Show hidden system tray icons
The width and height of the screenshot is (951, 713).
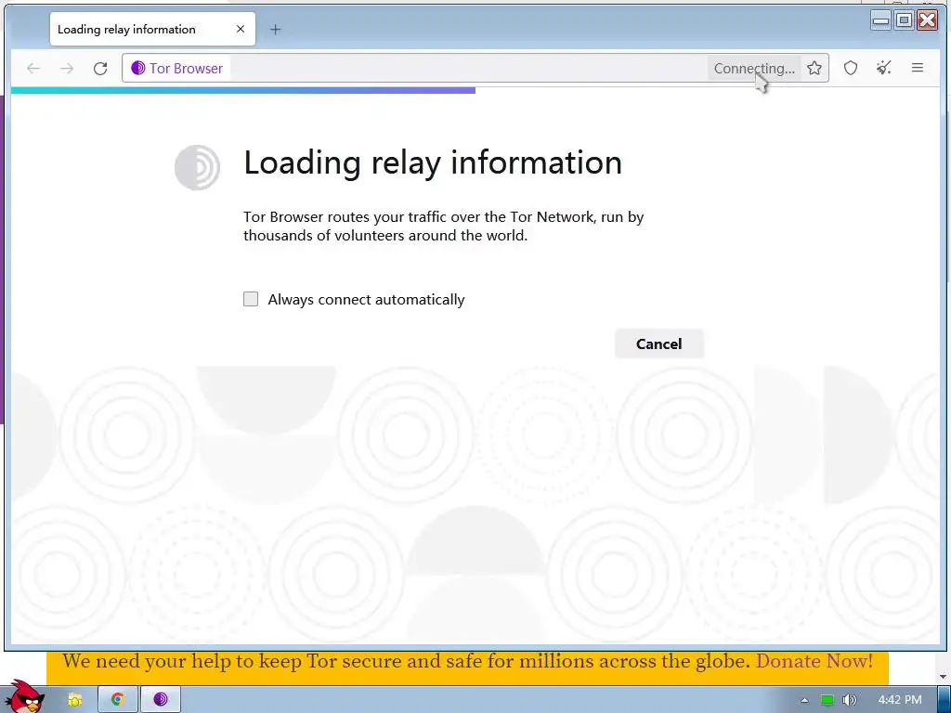coord(804,700)
